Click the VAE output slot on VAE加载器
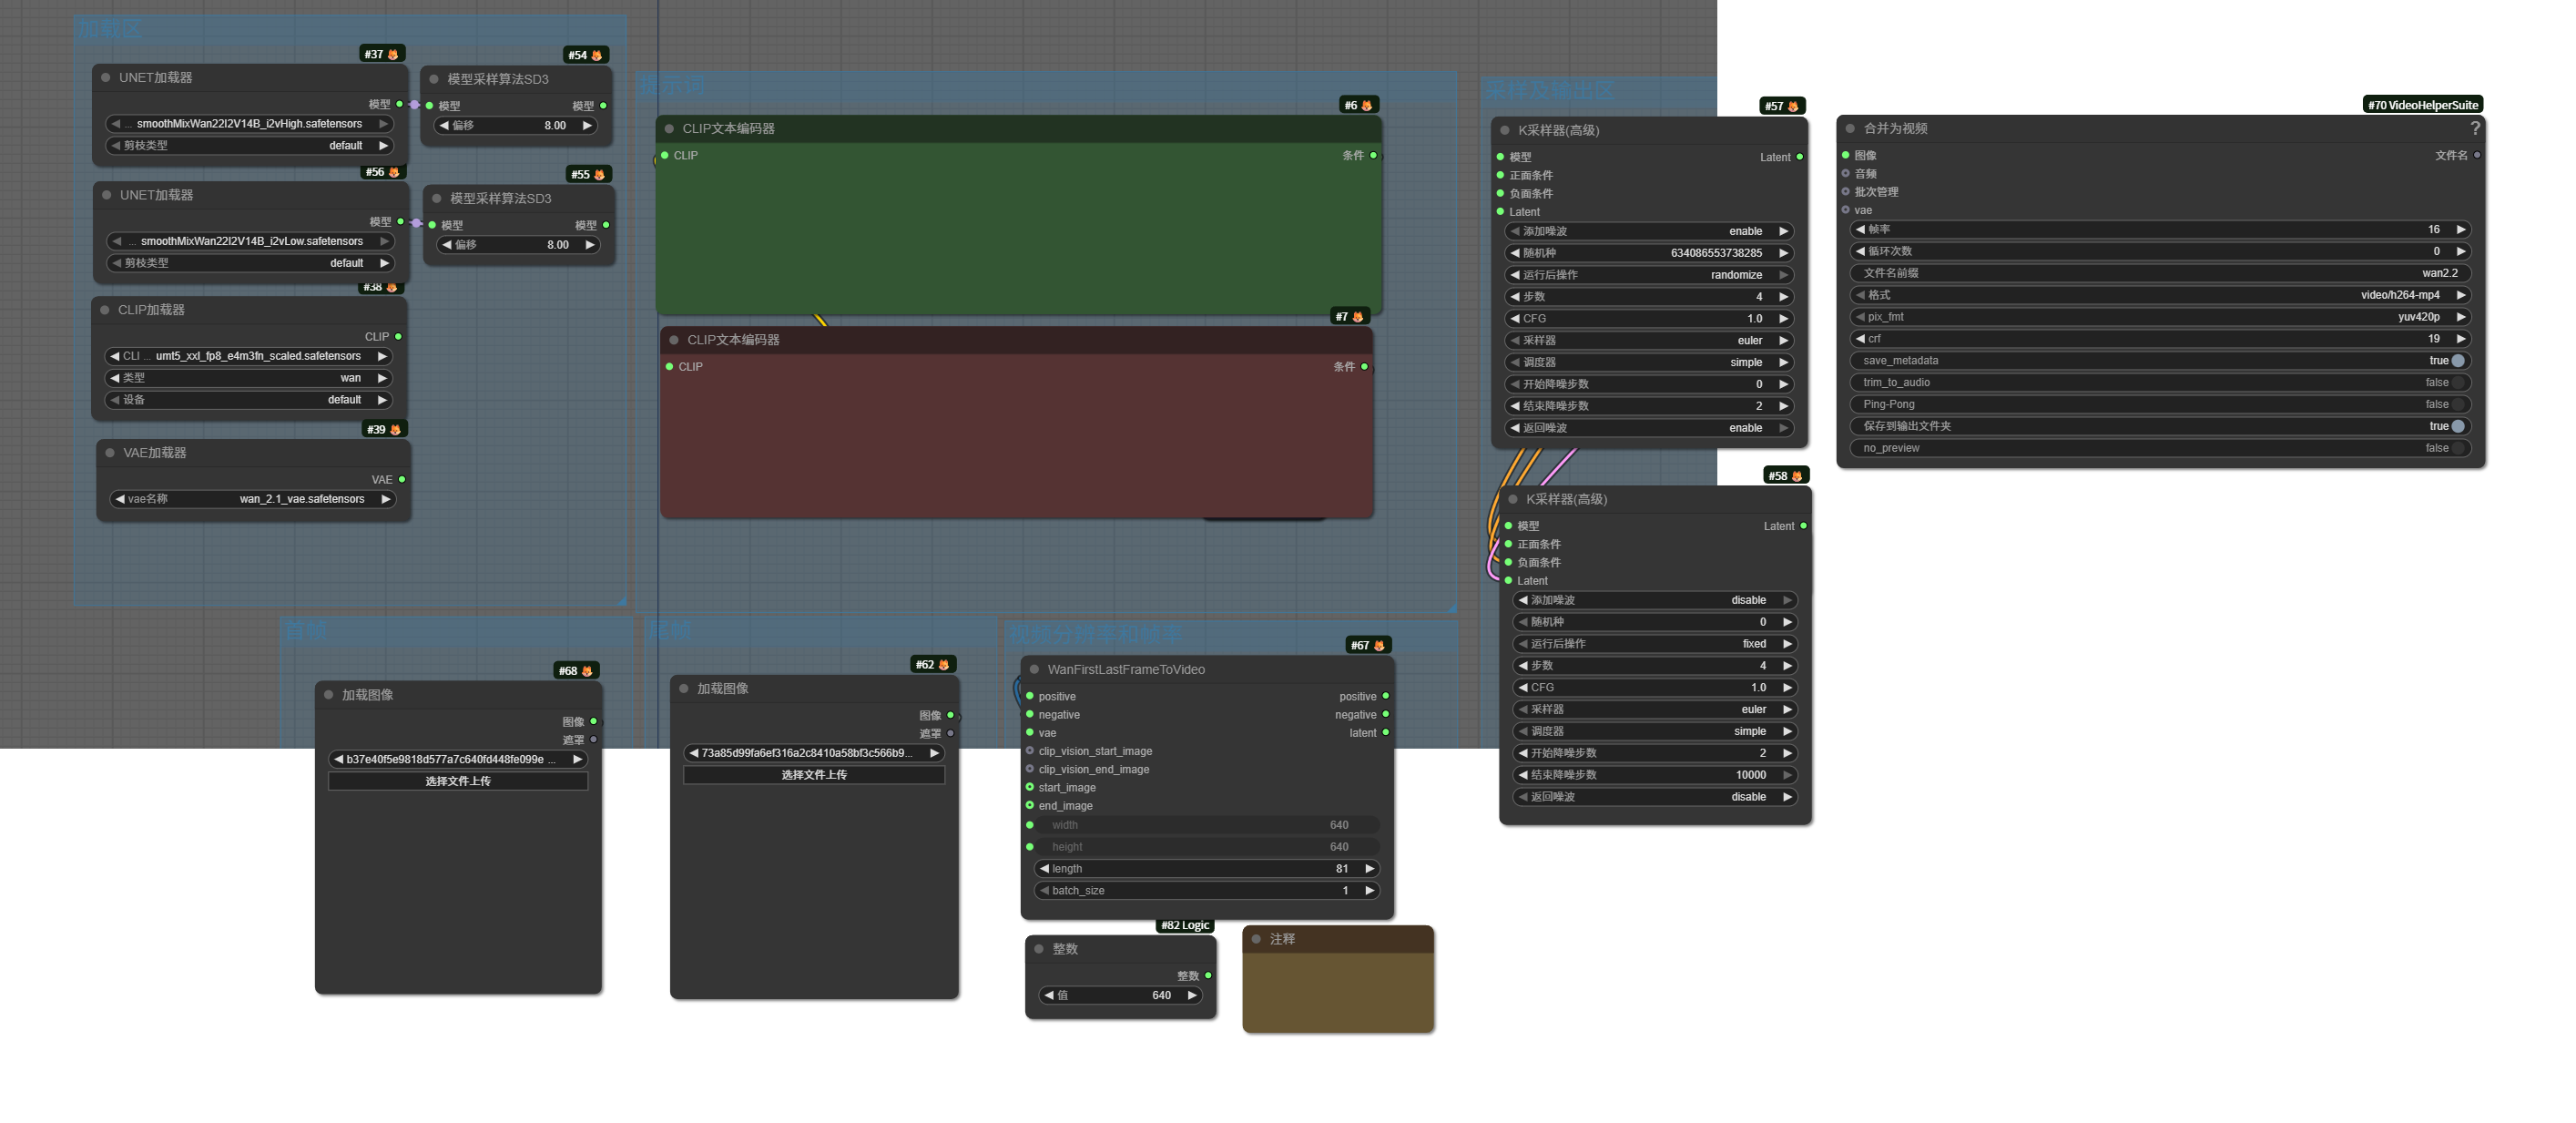 [402, 480]
